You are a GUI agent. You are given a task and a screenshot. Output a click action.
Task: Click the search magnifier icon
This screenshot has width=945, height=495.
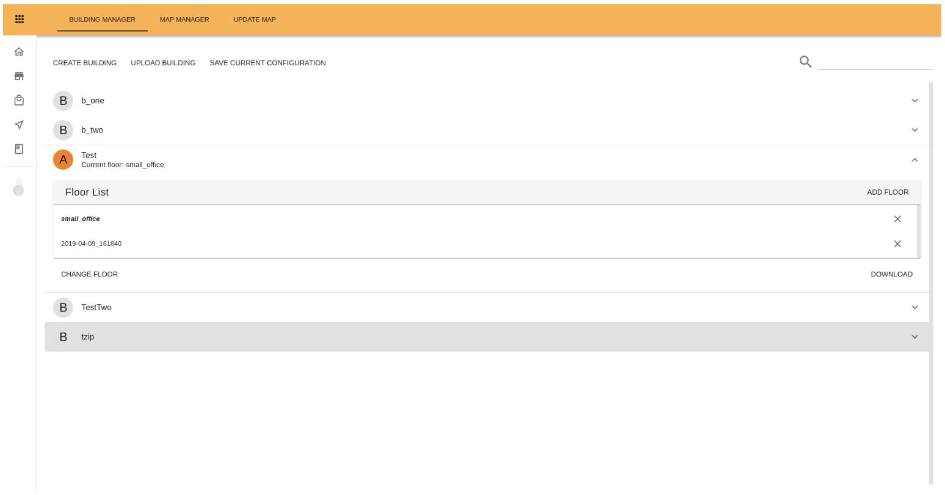[805, 62]
